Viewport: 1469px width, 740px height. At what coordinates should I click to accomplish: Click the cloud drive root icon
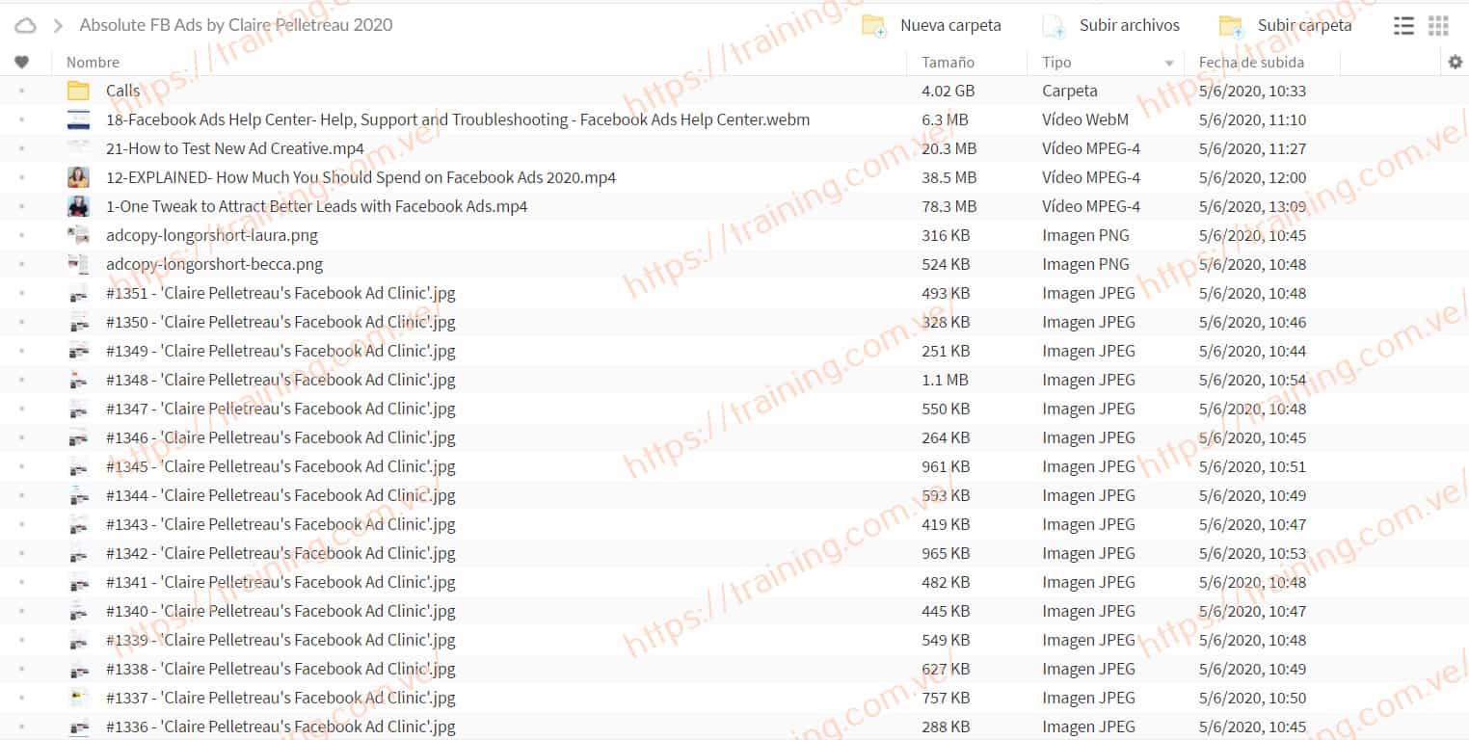click(25, 25)
